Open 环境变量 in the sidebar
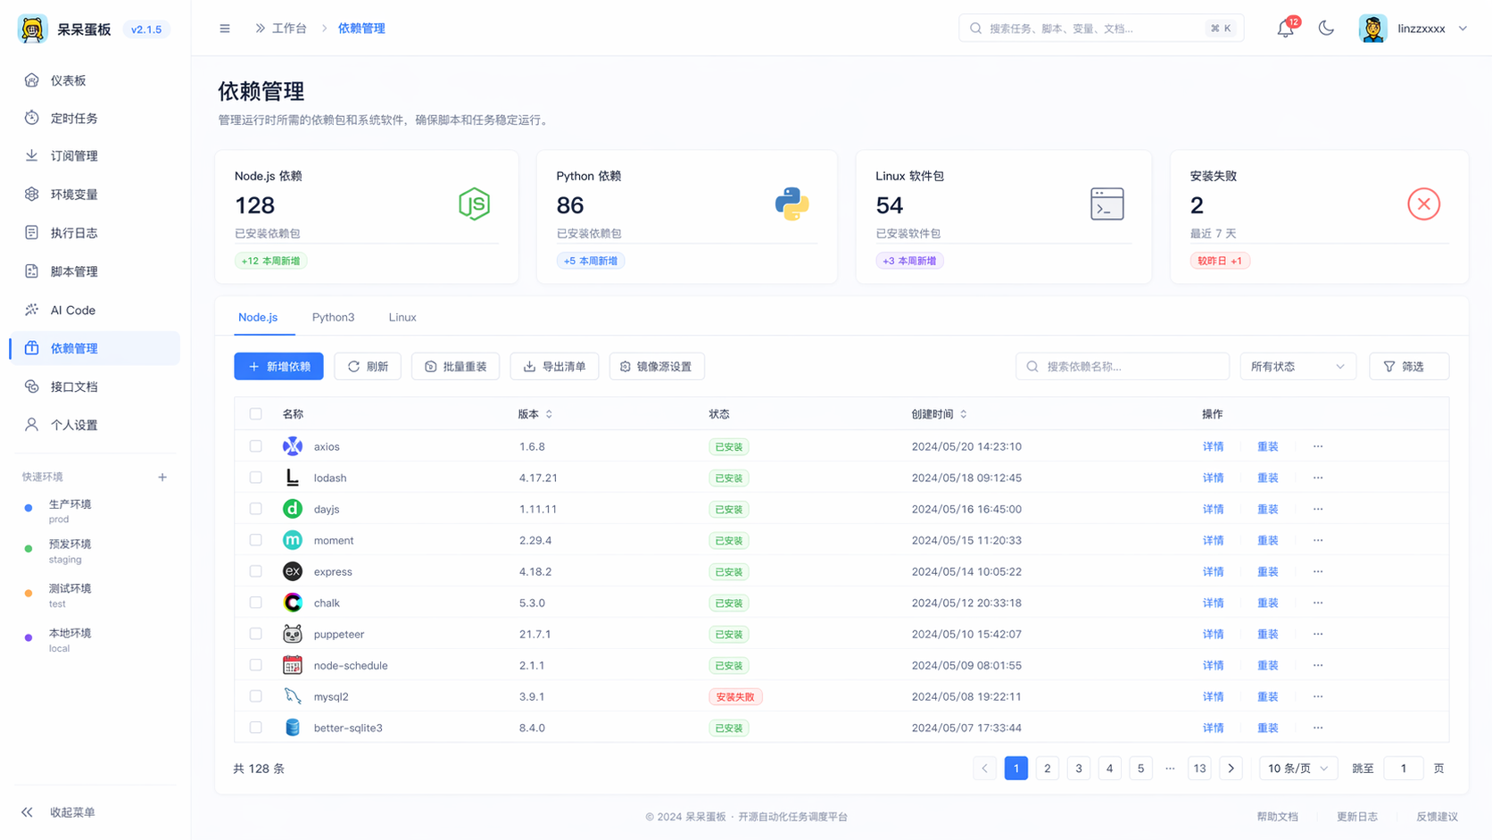 [x=95, y=195]
